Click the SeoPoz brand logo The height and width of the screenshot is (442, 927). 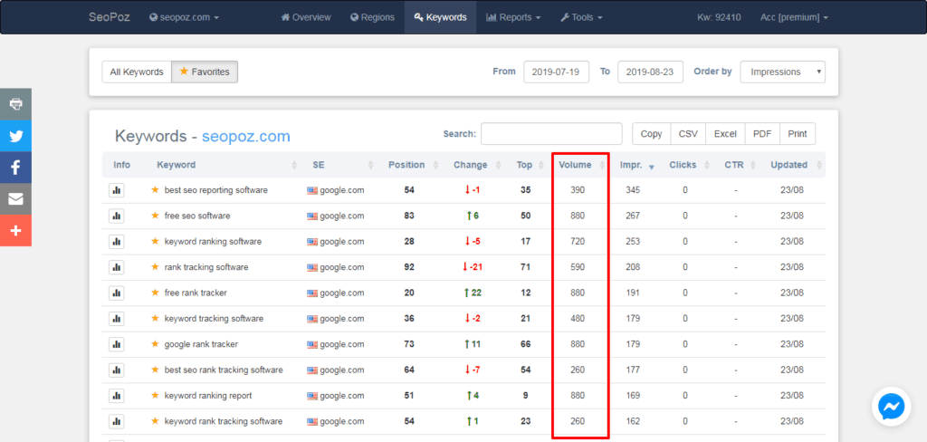pos(109,17)
